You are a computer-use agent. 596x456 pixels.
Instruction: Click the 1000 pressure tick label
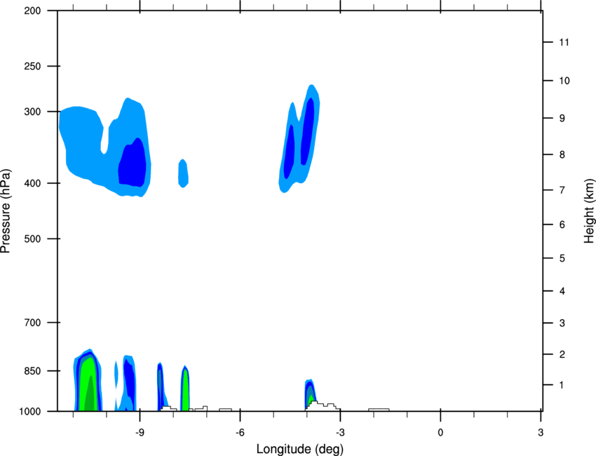(30, 412)
